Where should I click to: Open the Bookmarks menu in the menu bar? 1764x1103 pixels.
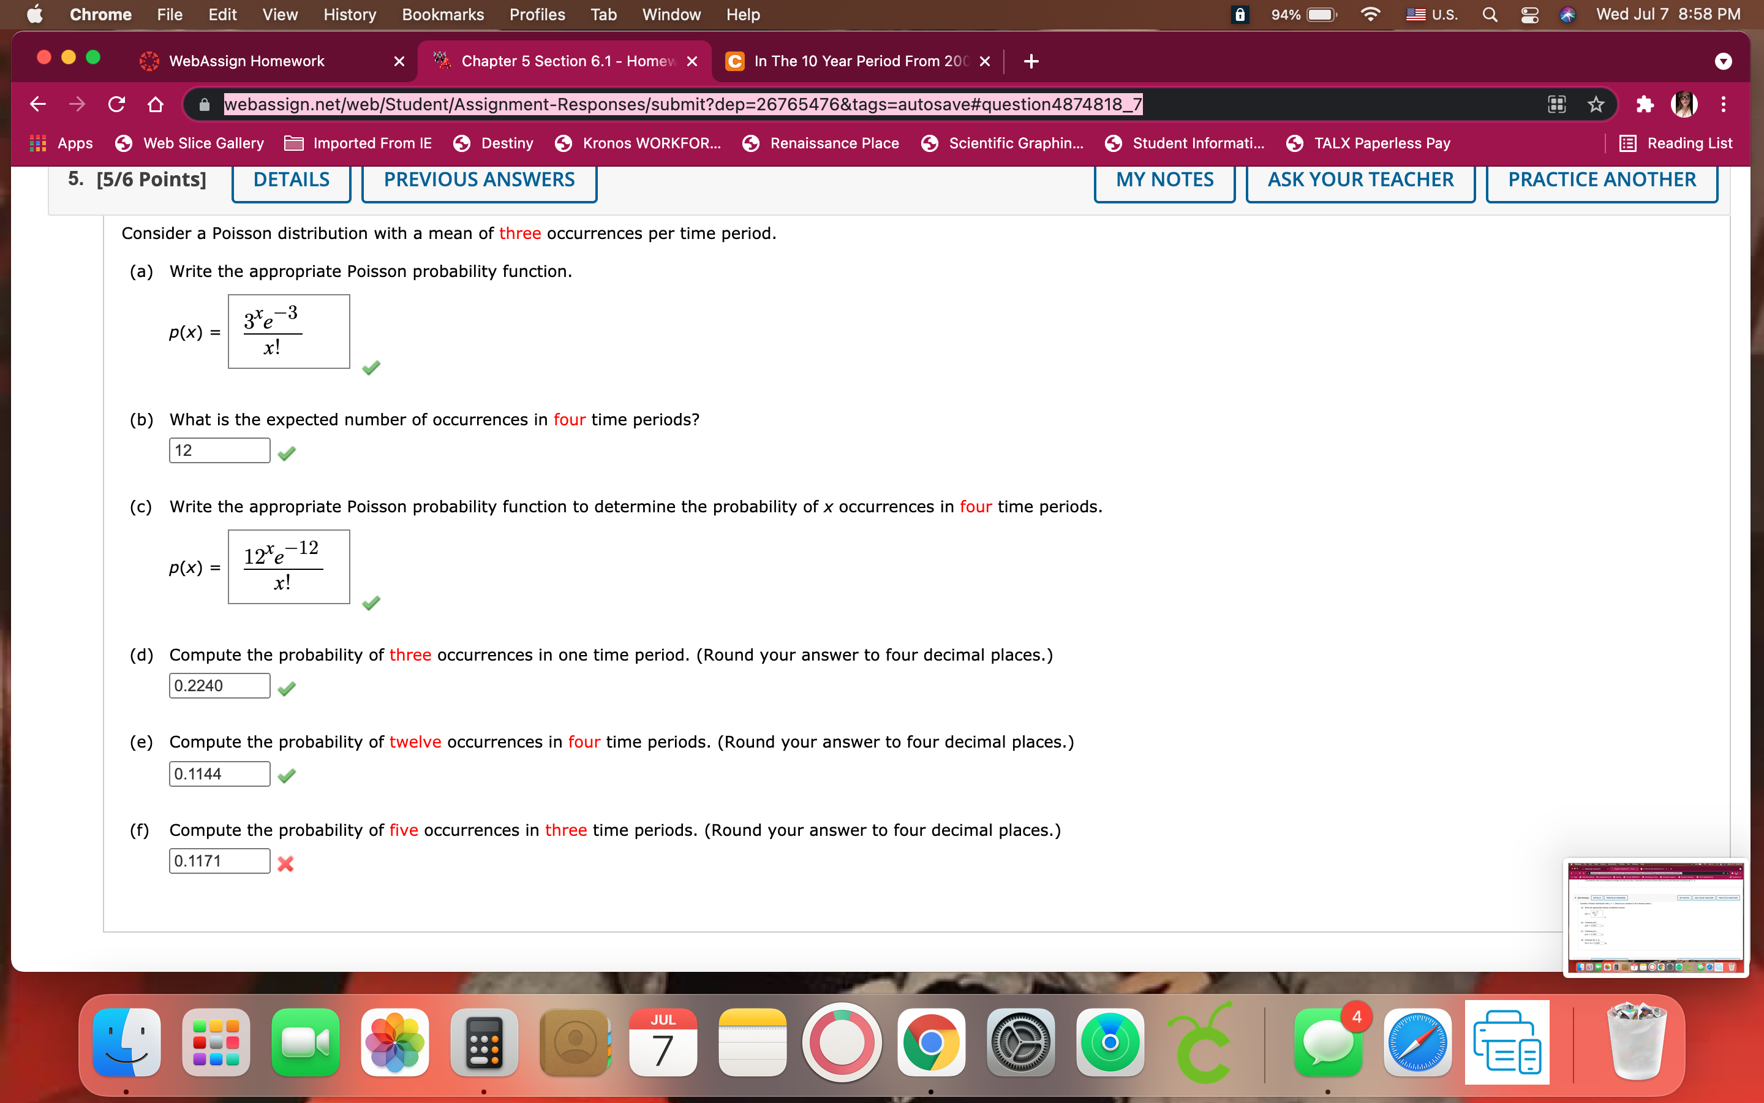coord(442,15)
